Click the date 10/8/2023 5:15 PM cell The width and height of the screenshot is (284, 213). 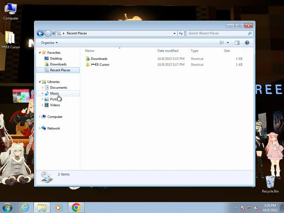[171, 59]
